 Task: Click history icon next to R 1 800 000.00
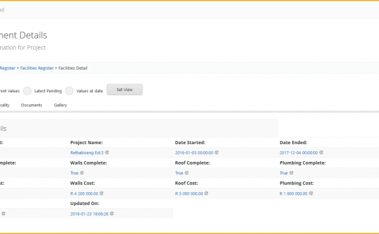pos(311,194)
